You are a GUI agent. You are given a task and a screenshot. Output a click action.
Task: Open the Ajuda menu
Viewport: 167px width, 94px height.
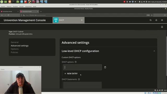pos(34,7)
